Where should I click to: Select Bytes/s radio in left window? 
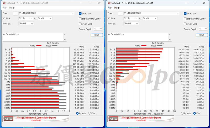(77, 113)
